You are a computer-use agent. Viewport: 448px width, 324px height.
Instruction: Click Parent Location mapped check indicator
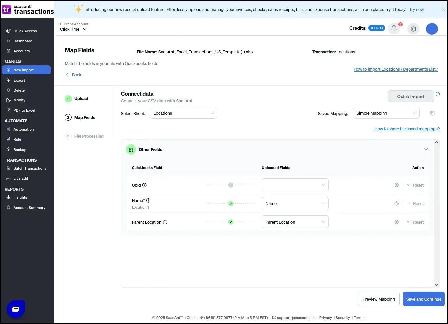pyautogui.click(x=231, y=222)
